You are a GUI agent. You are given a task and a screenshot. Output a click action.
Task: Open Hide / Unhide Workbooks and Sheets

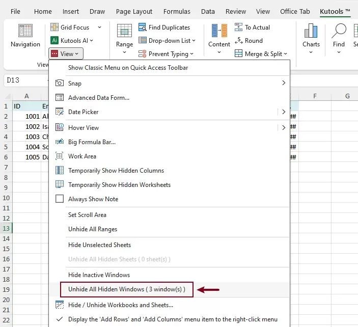tap(169, 305)
